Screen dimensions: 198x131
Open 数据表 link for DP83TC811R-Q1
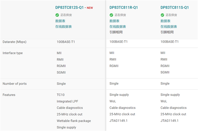[114, 21]
